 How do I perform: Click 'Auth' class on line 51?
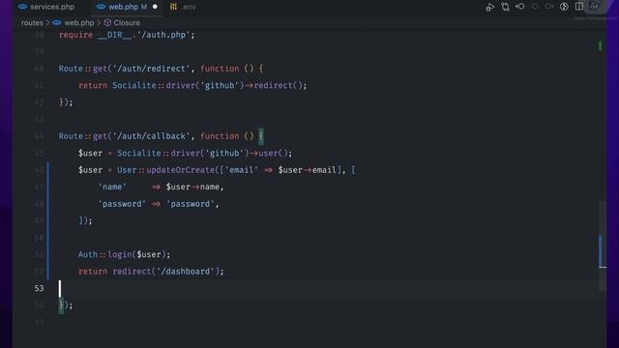tap(88, 254)
